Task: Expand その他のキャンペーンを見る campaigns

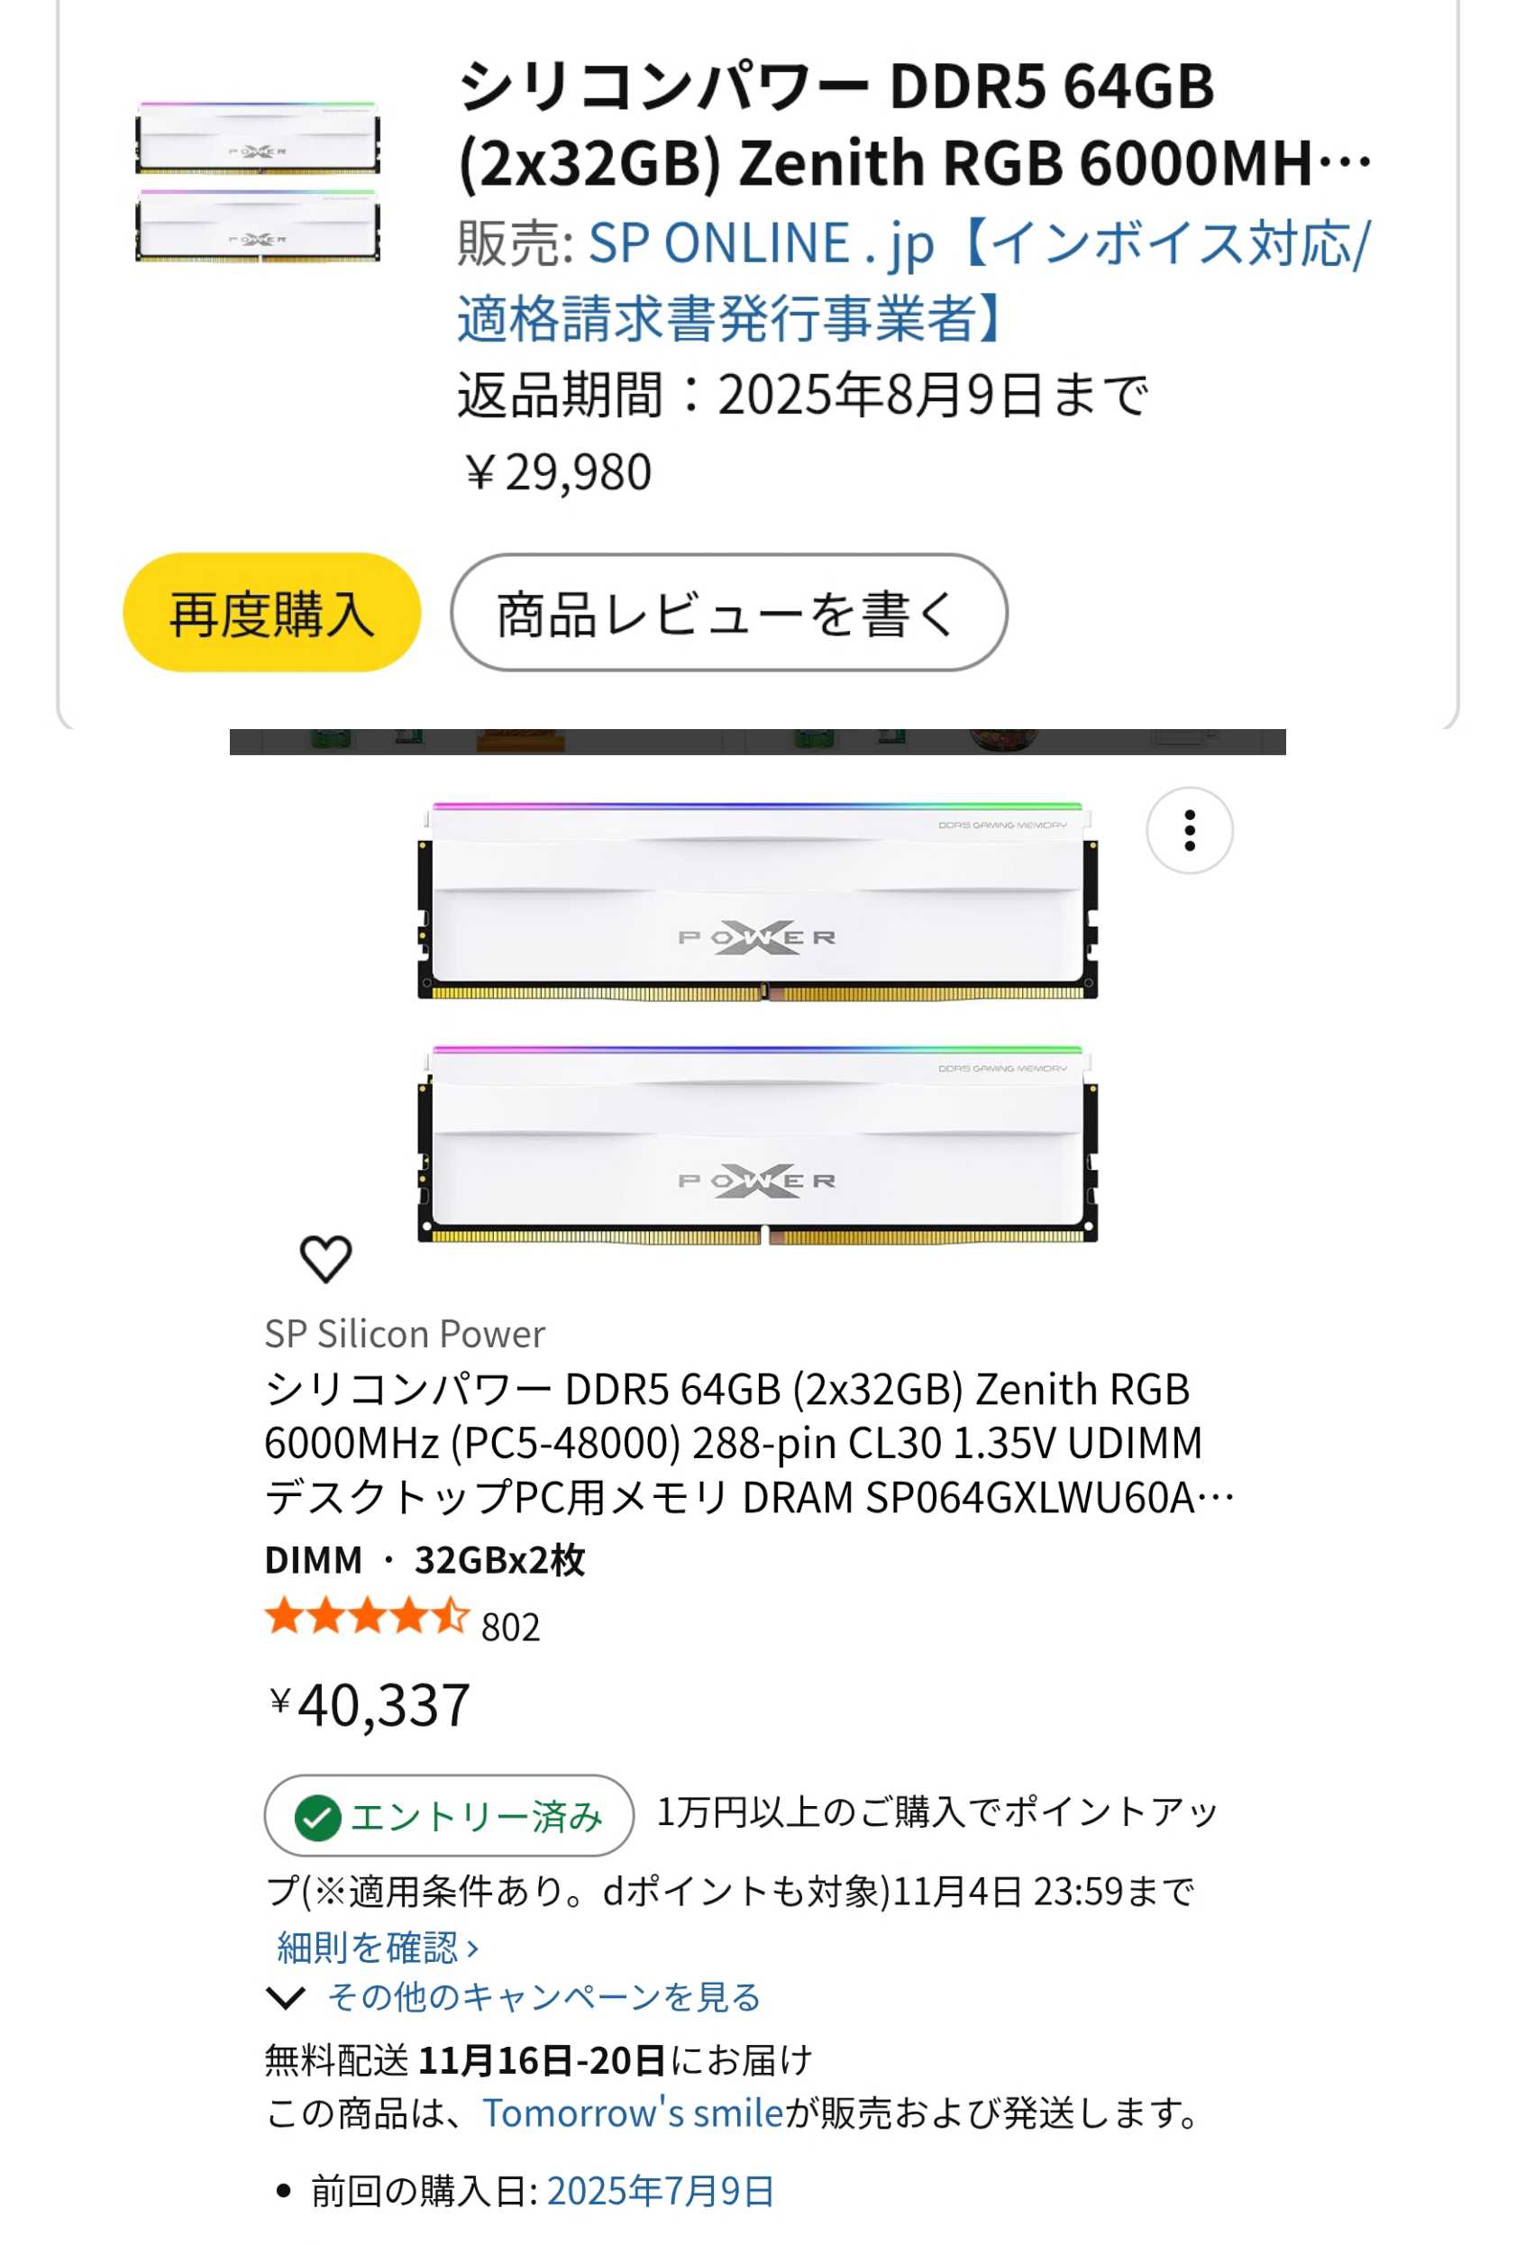Action: tap(544, 1997)
